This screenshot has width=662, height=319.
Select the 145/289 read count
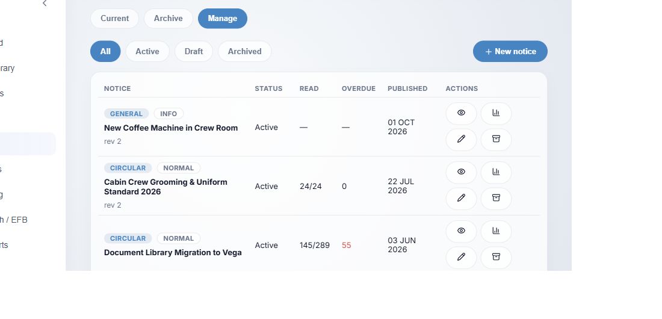(x=315, y=246)
